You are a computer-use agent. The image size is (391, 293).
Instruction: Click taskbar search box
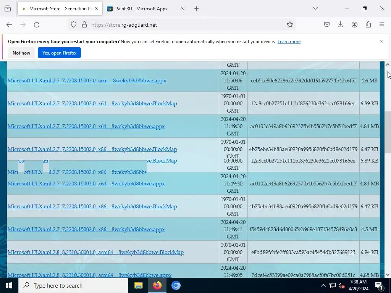[73, 285]
